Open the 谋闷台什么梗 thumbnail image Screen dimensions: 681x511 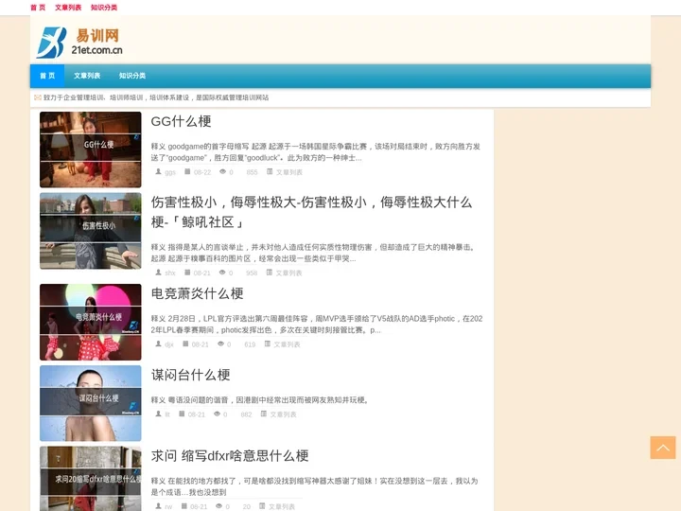point(91,403)
